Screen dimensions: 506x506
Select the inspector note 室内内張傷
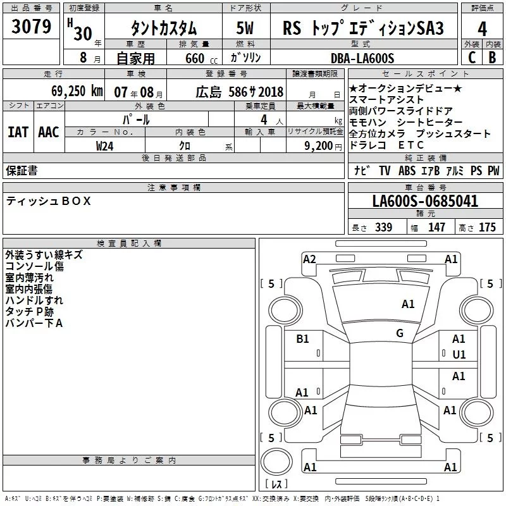click(28, 289)
